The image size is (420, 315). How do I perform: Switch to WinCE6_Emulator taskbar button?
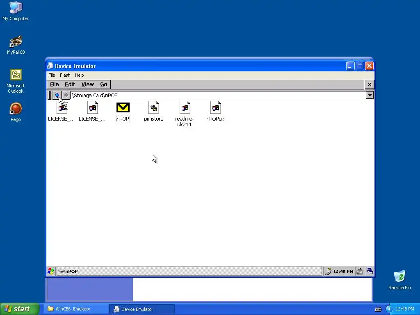tap(76, 309)
